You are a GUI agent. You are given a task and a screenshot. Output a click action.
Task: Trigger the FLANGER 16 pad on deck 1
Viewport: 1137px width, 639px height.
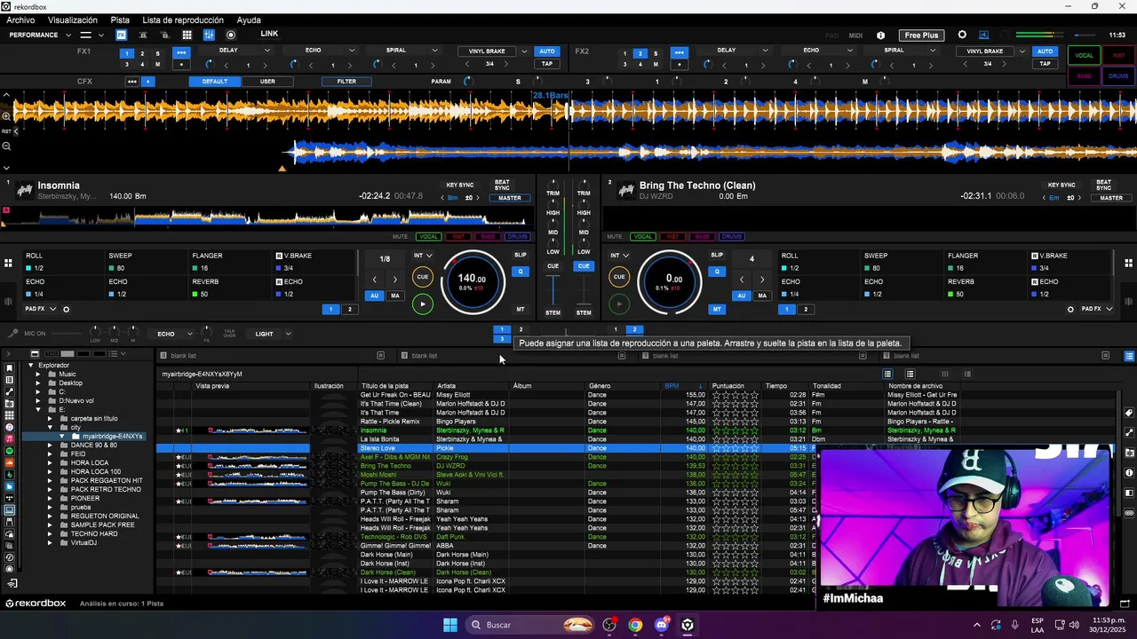[228, 262]
